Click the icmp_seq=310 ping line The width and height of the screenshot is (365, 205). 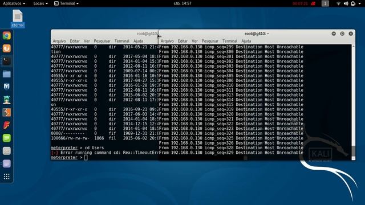click(231, 85)
